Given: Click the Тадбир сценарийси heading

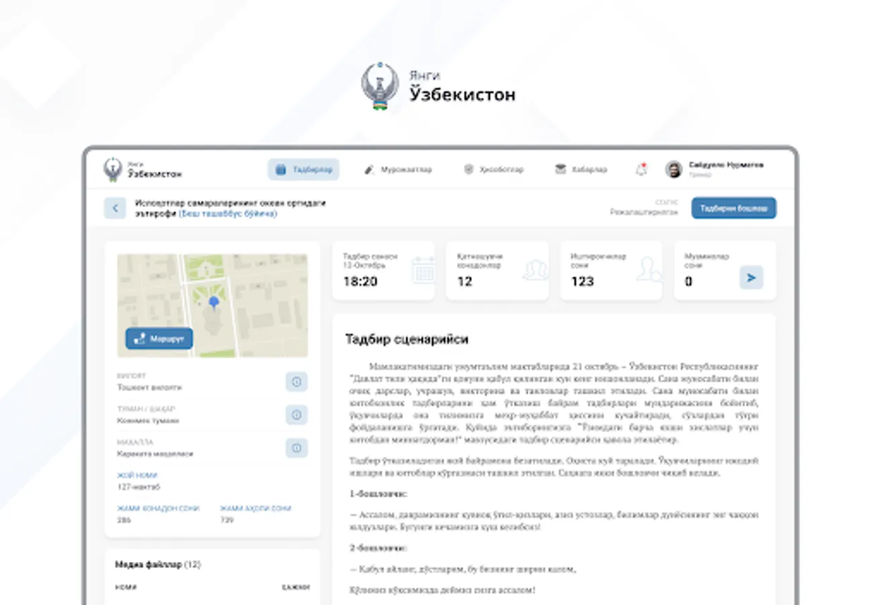Looking at the screenshot, I should pos(407,339).
